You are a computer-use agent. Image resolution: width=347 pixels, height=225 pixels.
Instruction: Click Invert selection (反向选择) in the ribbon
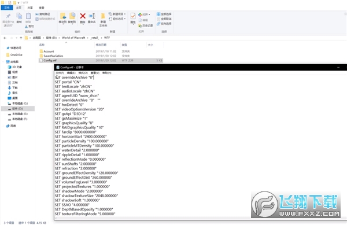click(164, 24)
